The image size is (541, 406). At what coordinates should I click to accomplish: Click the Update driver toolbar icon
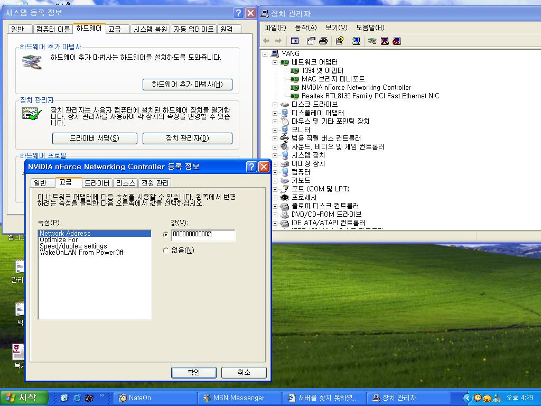pyautogui.click(x=372, y=41)
